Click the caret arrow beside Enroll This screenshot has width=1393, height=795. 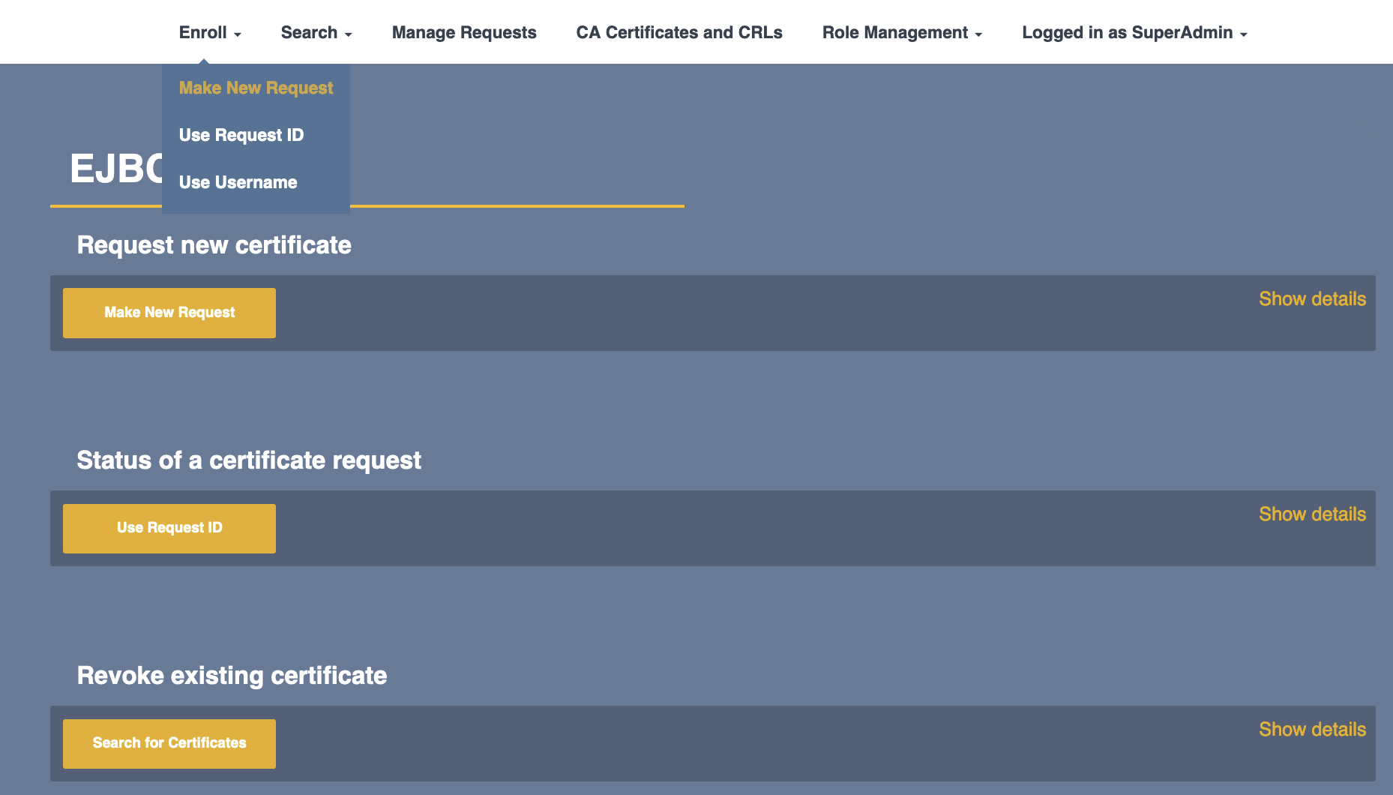click(x=238, y=34)
